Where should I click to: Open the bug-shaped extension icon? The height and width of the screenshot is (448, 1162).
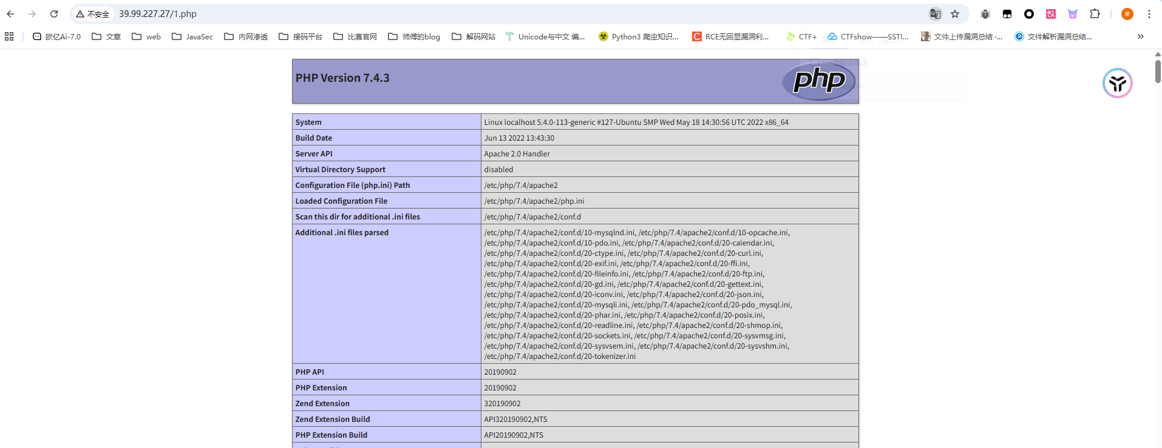click(x=985, y=14)
